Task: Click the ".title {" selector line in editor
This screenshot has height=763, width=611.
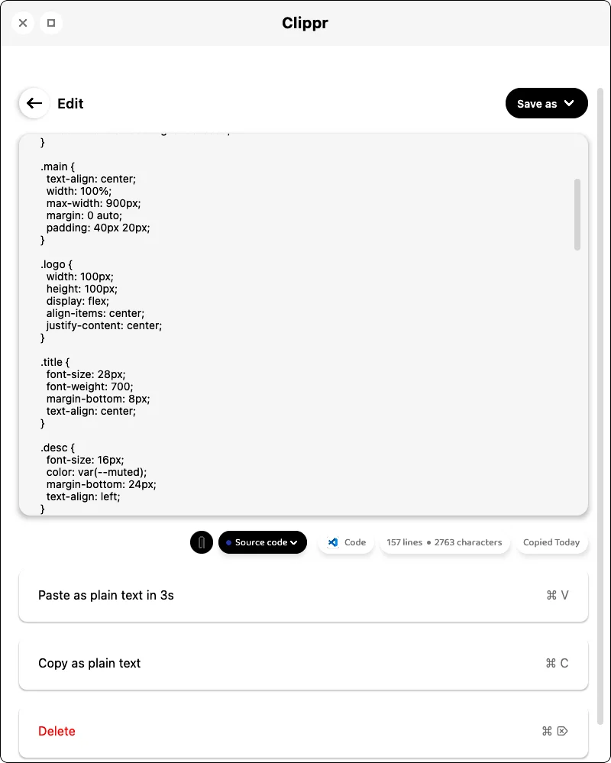Action: click(x=57, y=362)
